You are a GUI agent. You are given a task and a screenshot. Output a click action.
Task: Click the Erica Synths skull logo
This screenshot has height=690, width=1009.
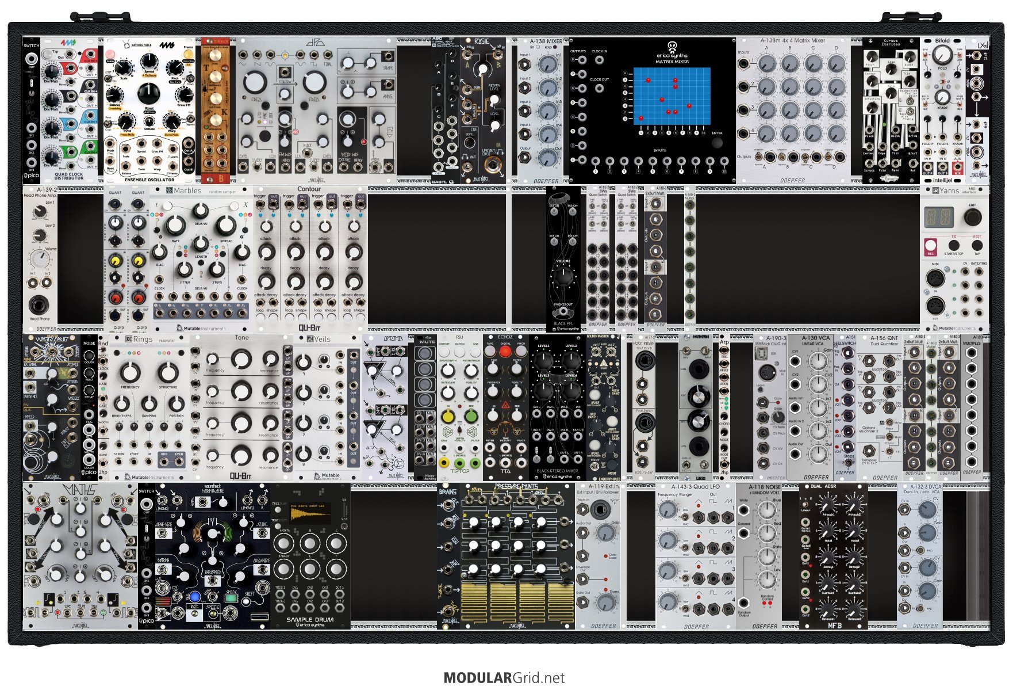672,46
